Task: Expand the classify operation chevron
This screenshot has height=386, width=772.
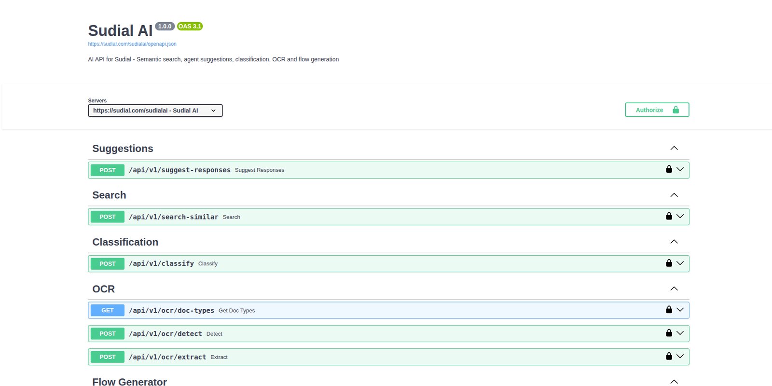Action: pos(680,263)
